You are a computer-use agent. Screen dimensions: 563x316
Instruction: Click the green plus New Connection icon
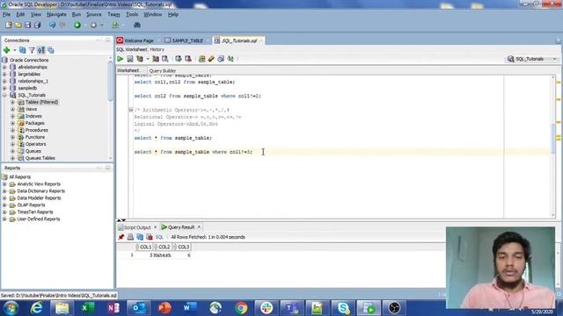[x=6, y=50]
